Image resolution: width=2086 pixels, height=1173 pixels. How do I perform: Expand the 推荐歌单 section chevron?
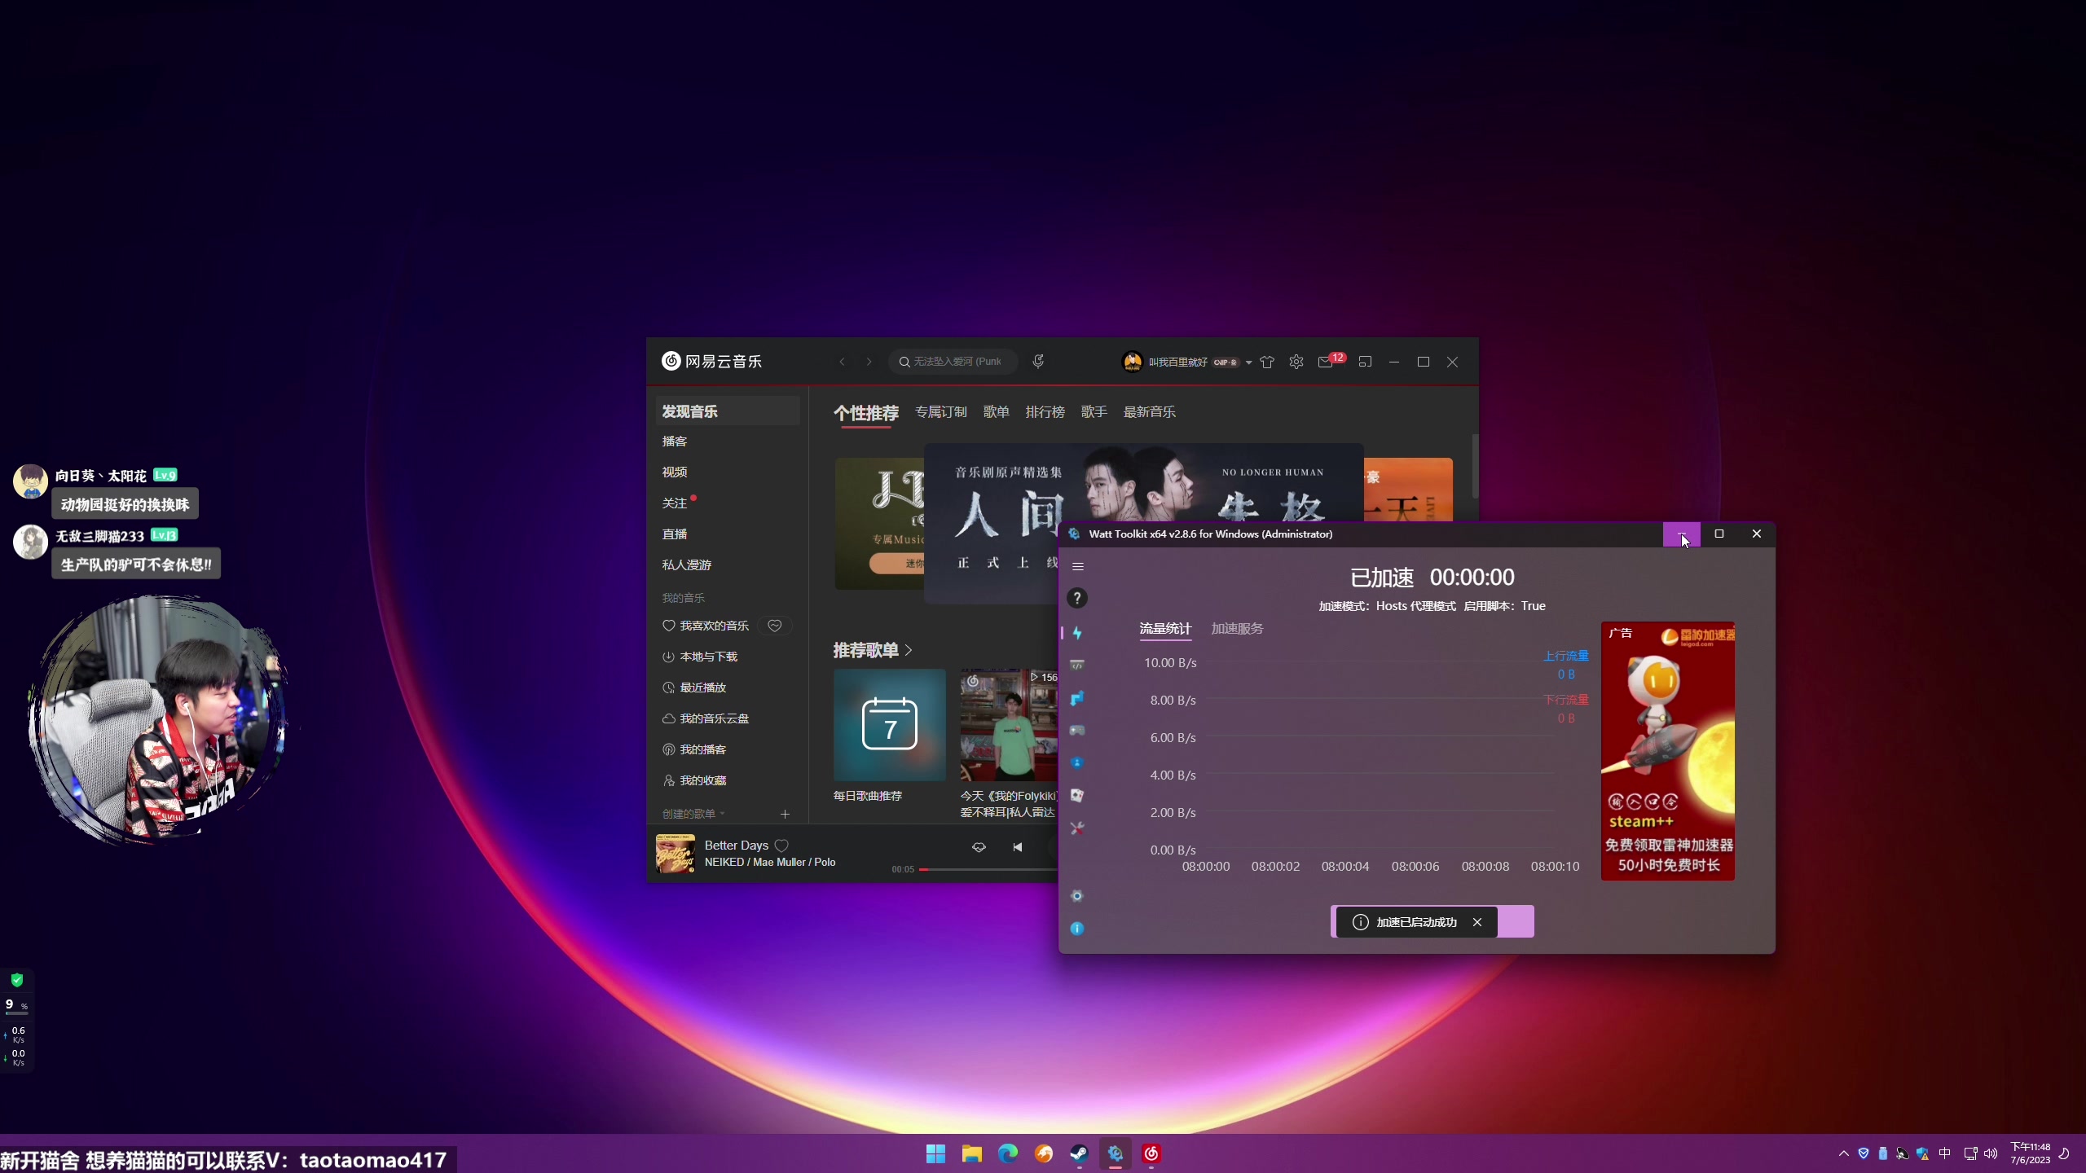point(909,650)
